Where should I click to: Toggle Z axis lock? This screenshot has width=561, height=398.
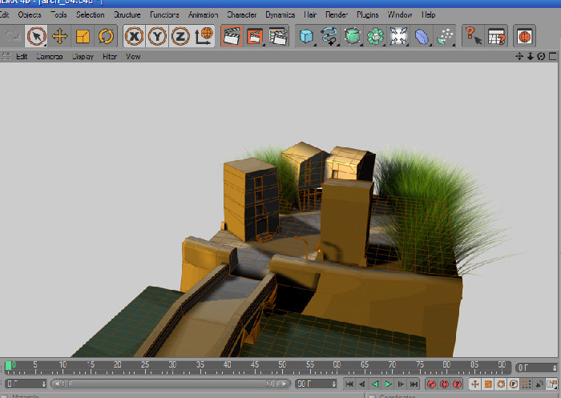tap(180, 36)
